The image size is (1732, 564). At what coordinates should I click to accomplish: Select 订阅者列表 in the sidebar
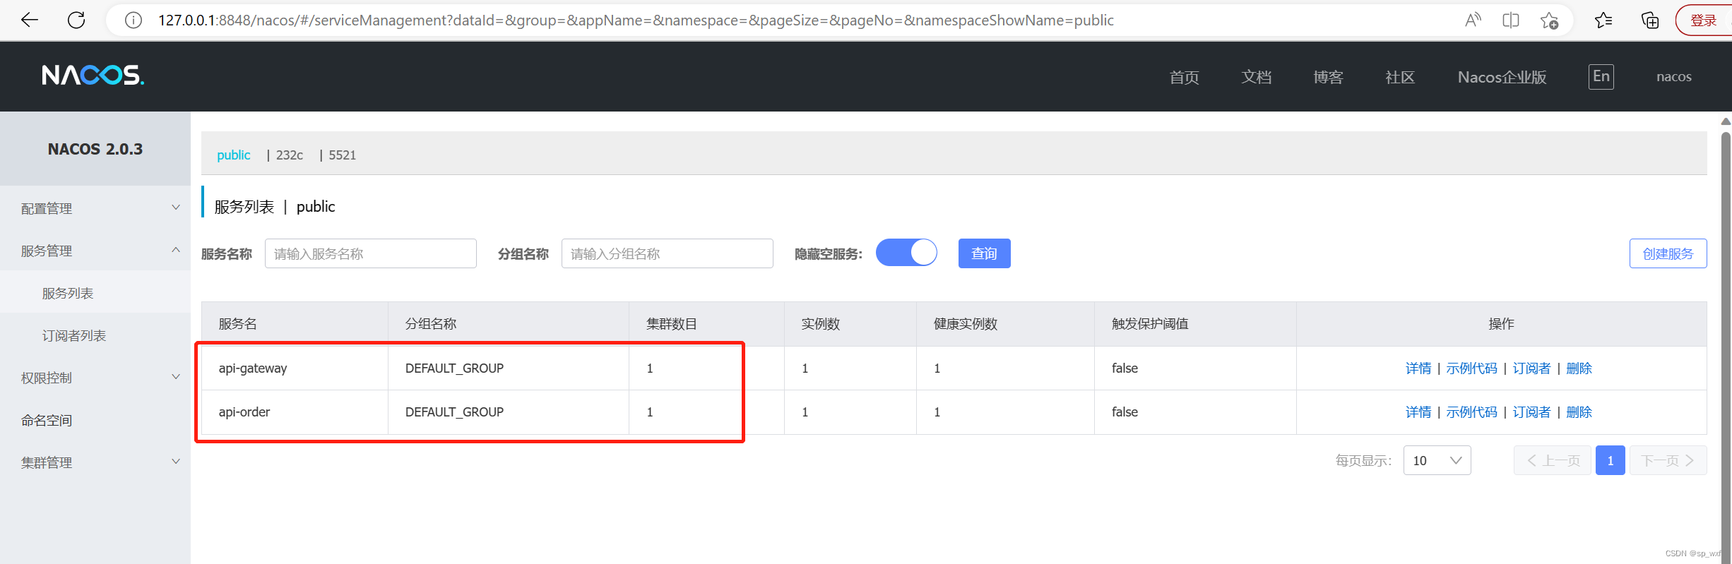click(95, 335)
